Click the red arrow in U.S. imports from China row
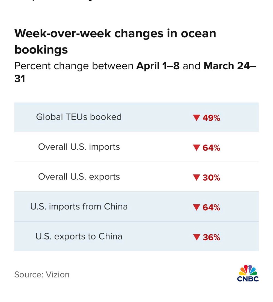Screen dimensions: 273x302 tap(197, 208)
